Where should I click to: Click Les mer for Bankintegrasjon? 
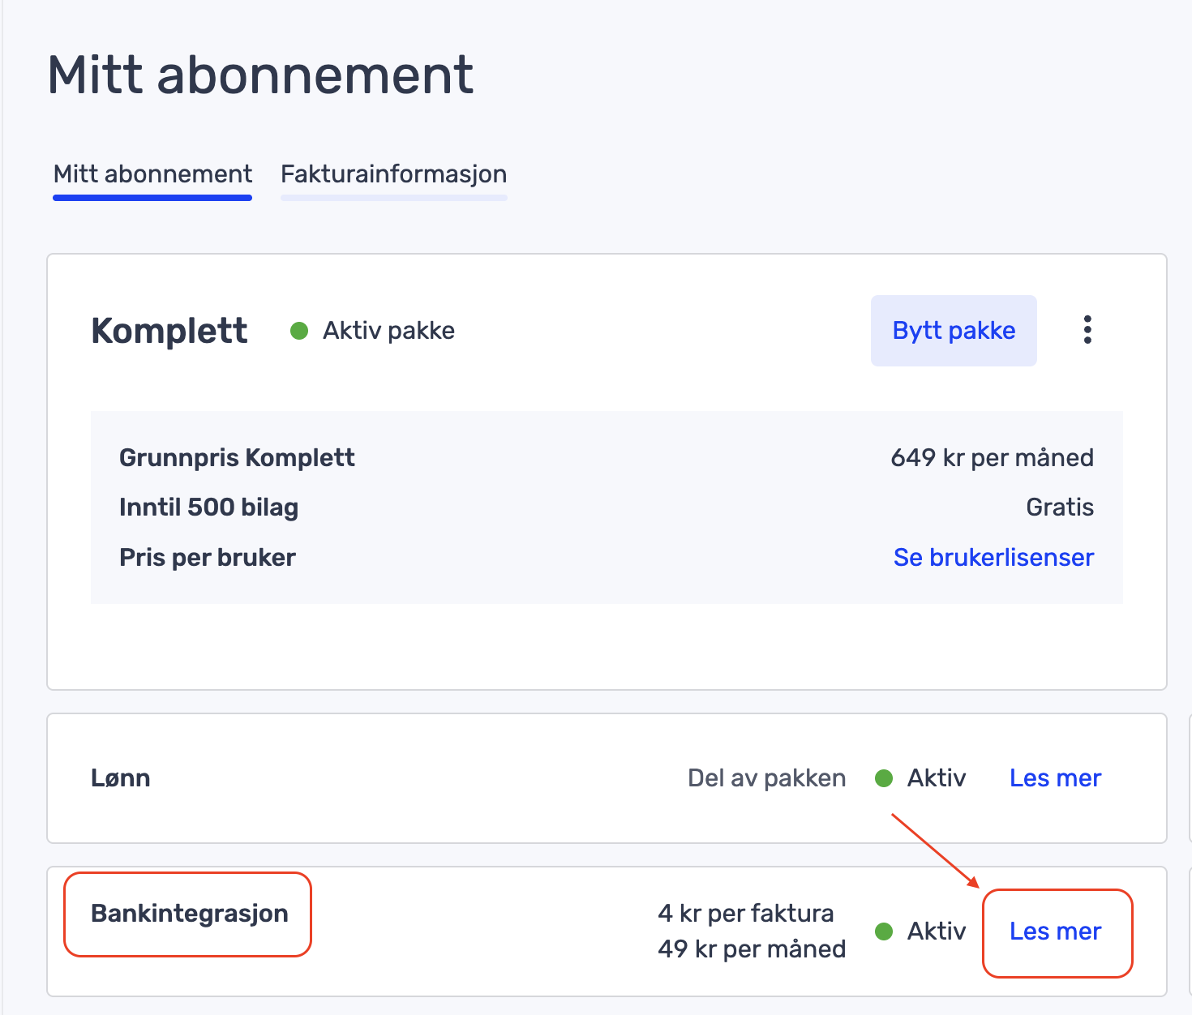pyautogui.click(x=1055, y=931)
